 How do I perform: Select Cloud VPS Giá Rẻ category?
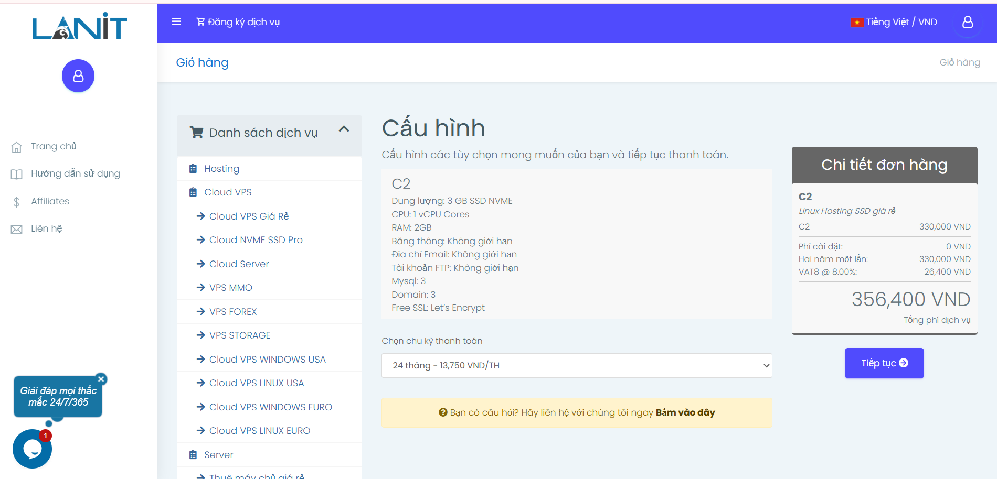pyautogui.click(x=249, y=216)
